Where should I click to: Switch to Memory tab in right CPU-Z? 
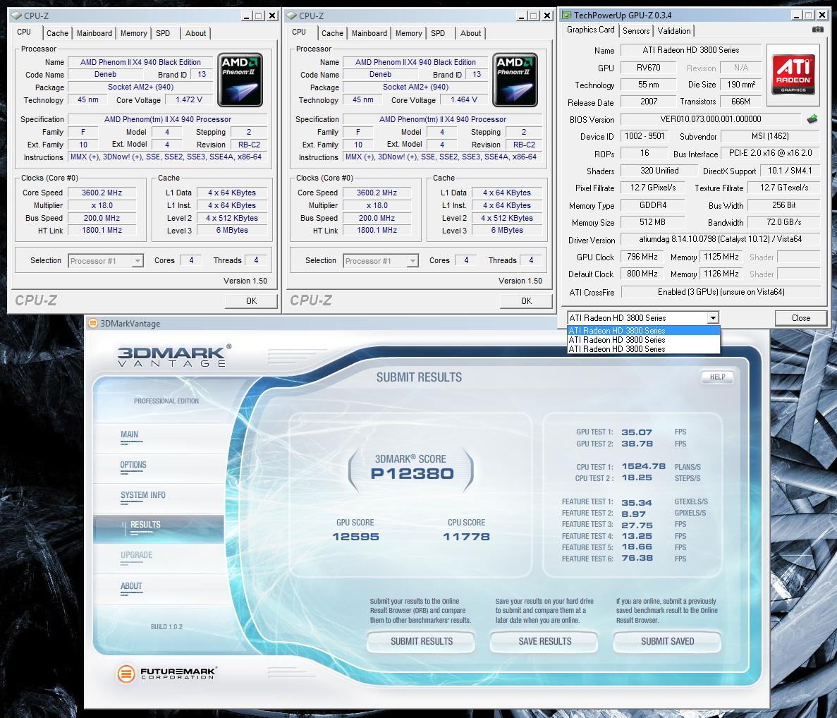click(408, 33)
